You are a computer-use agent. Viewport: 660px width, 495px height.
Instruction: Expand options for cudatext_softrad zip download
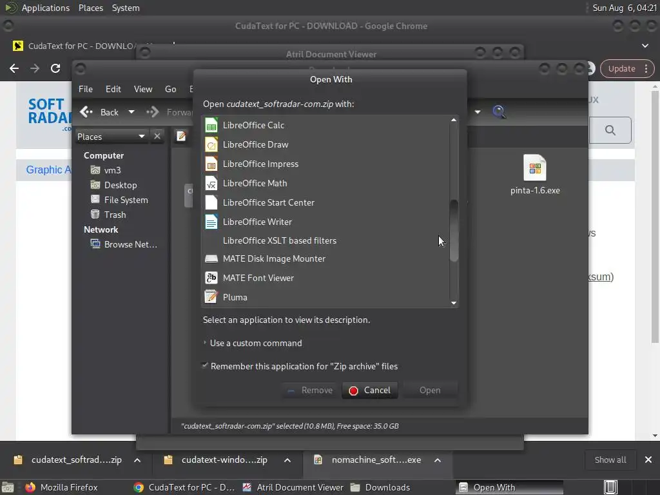137,460
